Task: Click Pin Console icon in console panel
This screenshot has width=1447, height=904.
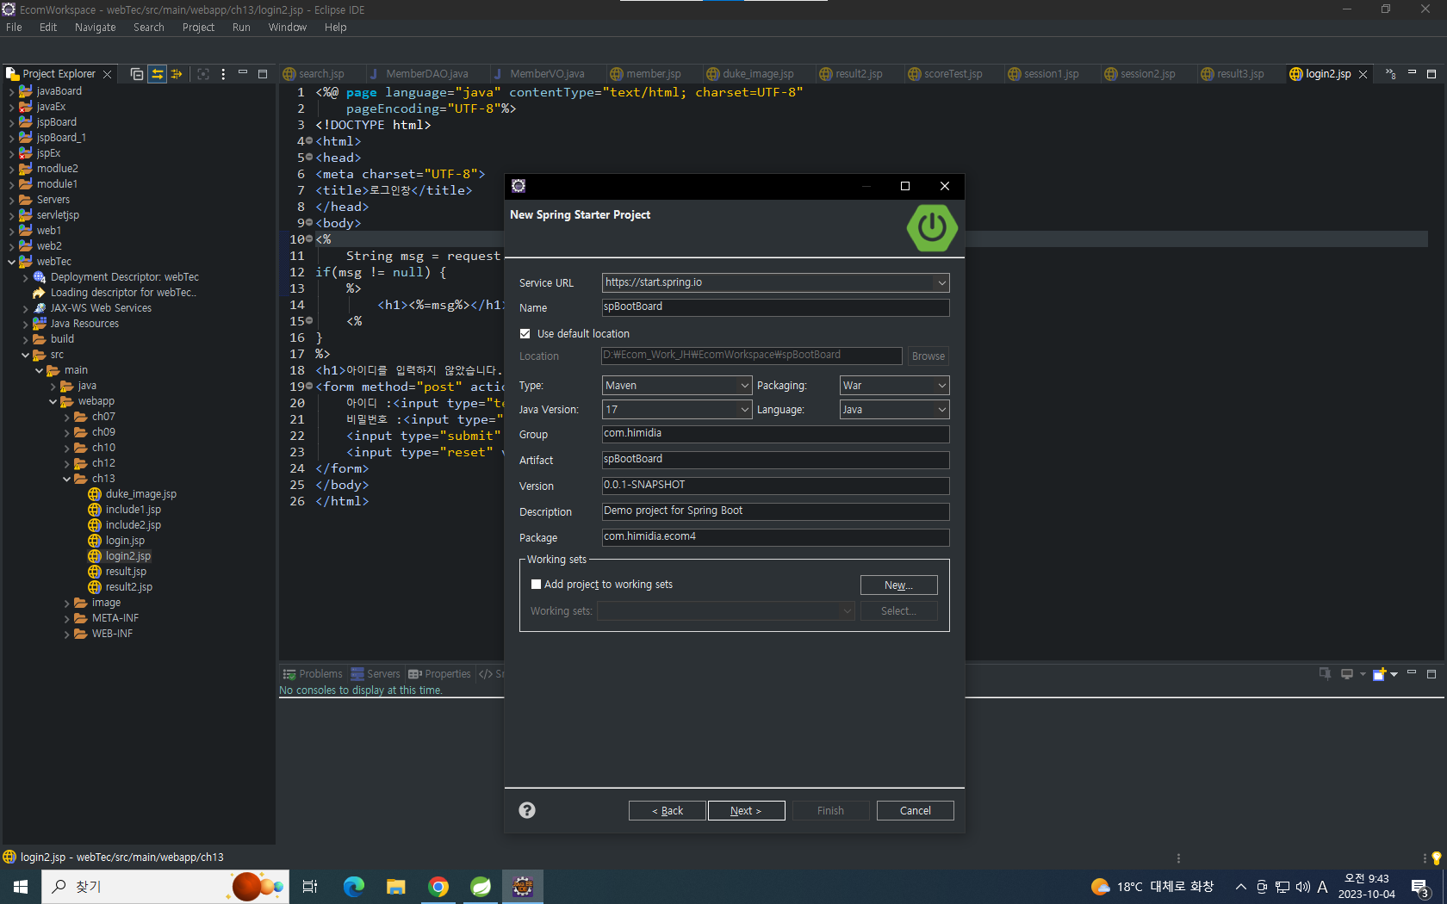Action: [x=1326, y=674]
